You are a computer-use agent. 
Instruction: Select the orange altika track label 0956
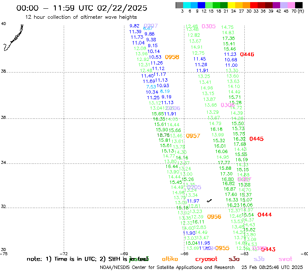214,217
